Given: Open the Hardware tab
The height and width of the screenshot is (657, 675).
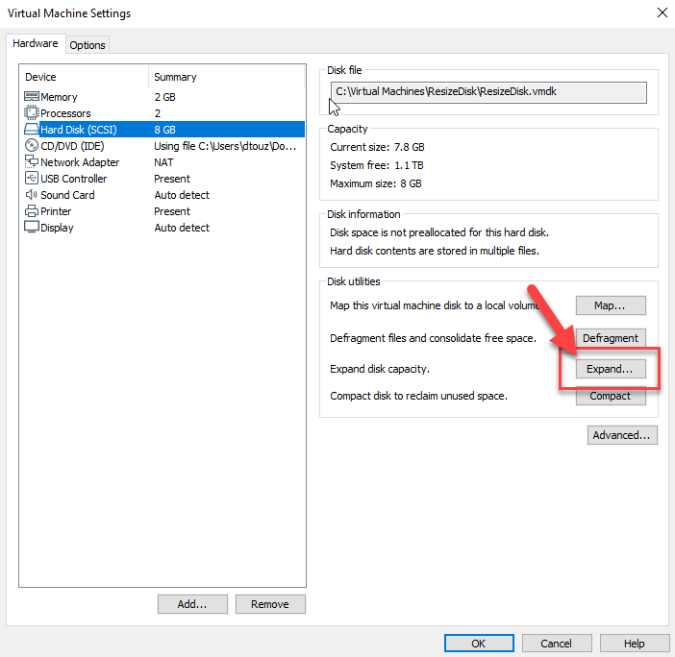Looking at the screenshot, I should pos(36,44).
